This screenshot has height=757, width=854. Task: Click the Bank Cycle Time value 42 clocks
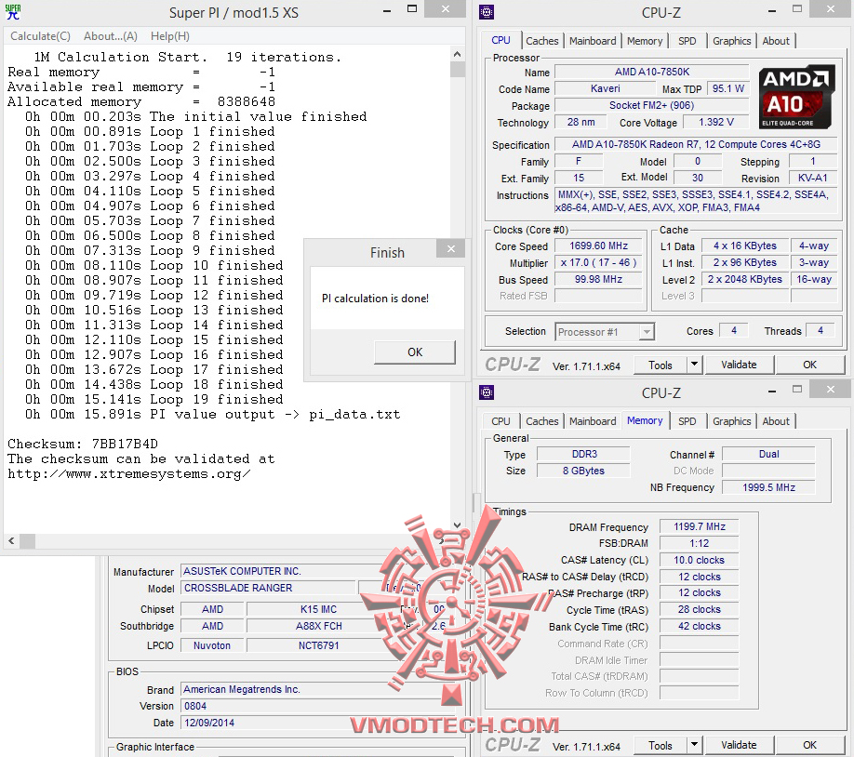[700, 626]
